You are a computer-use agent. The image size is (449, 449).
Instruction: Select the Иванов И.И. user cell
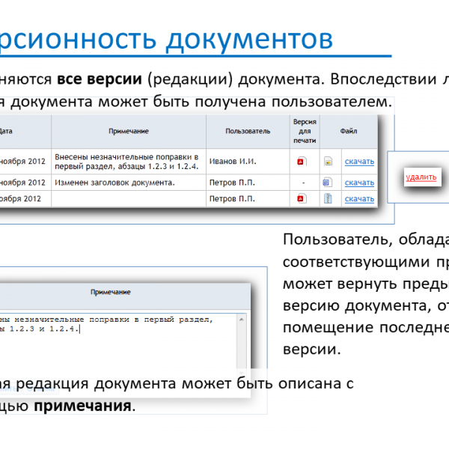(x=233, y=162)
